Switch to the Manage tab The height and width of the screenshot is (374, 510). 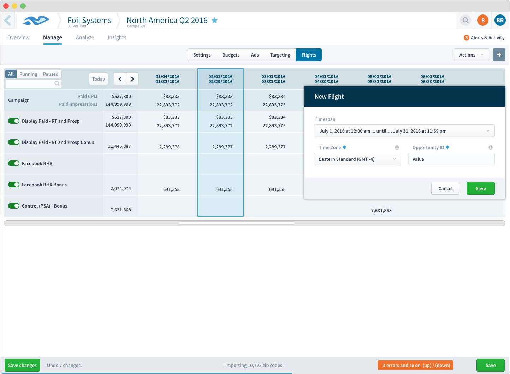53,37
